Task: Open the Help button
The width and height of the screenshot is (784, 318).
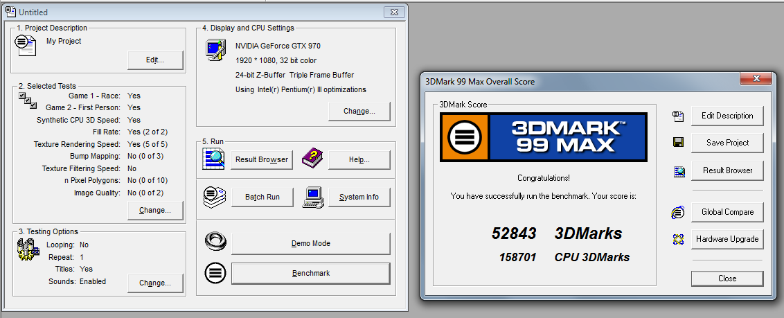Action: click(359, 159)
